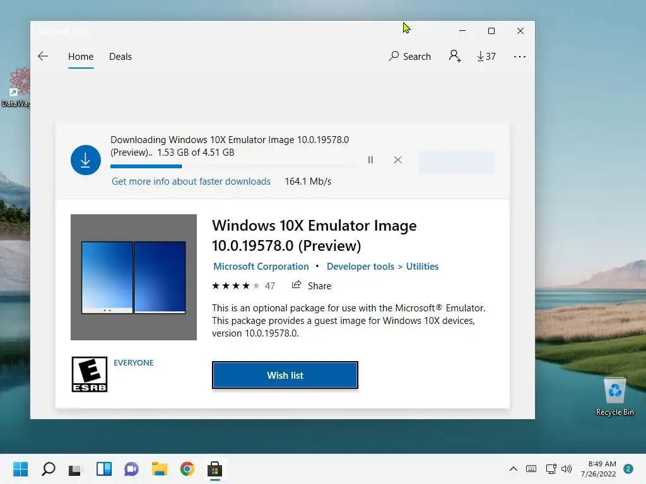This screenshot has height=484, width=646.
Task: Click the app title Windows 10X Emulator Image
Action: pyautogui.click(x=314, y=236)
